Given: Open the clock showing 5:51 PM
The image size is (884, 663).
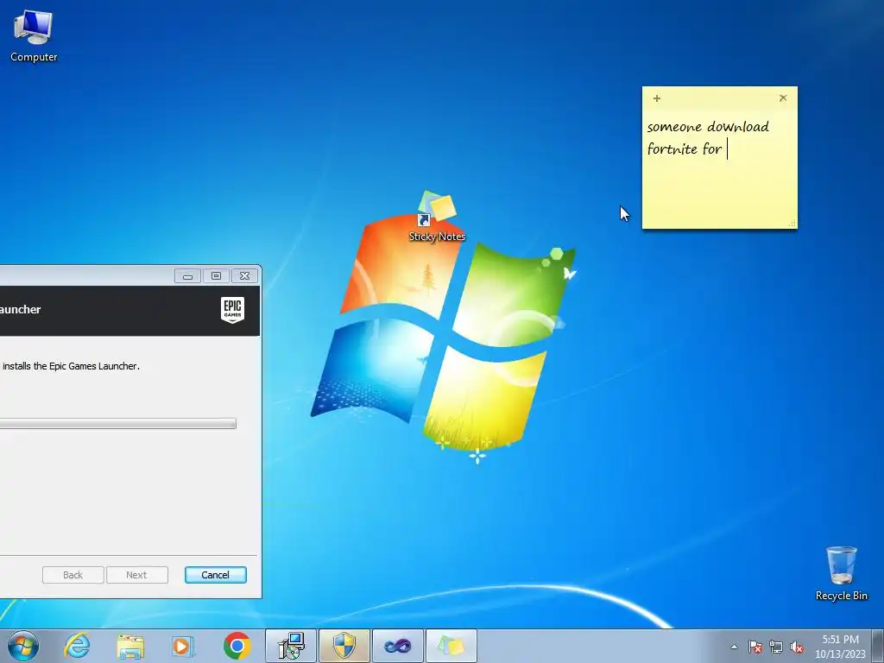Looking at the screenshot, I should 840,647.
